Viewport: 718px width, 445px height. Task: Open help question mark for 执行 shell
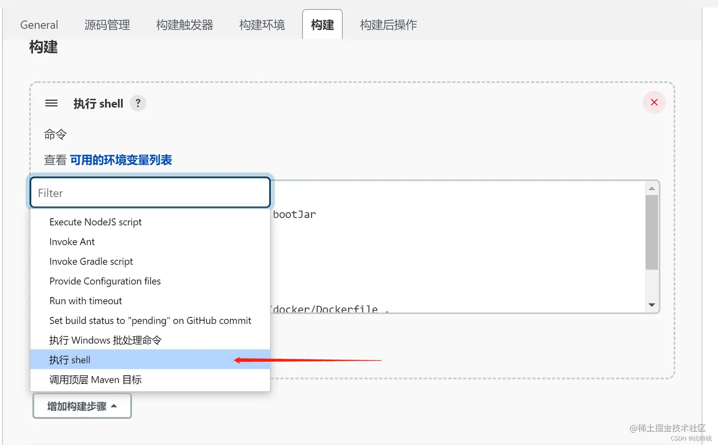[x=138, y=103]
